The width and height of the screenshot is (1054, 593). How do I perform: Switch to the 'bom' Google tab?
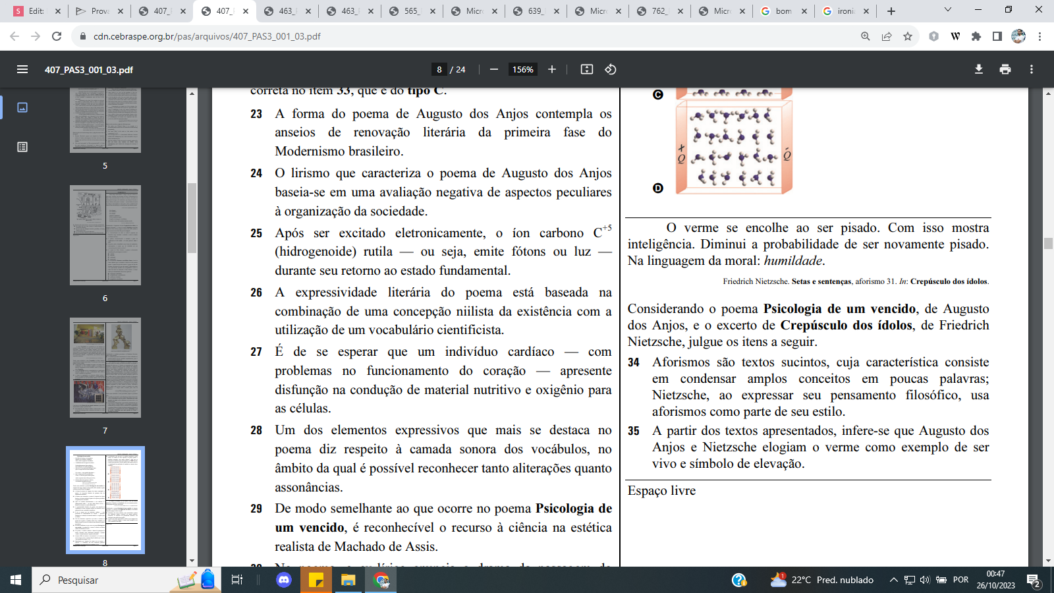pos(784,11)
